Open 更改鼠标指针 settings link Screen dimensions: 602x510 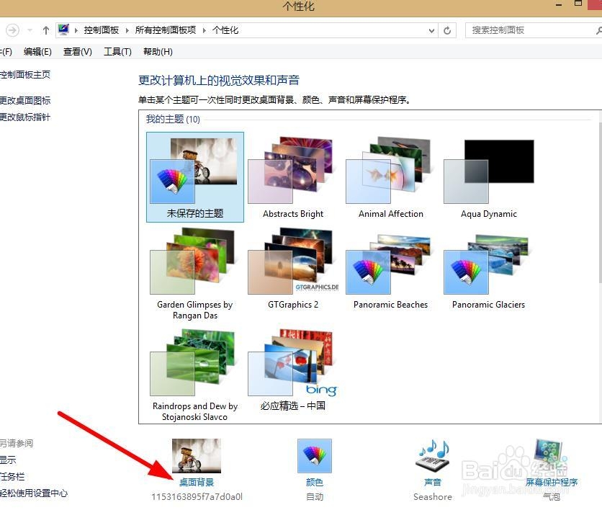(x=25, y=117)
